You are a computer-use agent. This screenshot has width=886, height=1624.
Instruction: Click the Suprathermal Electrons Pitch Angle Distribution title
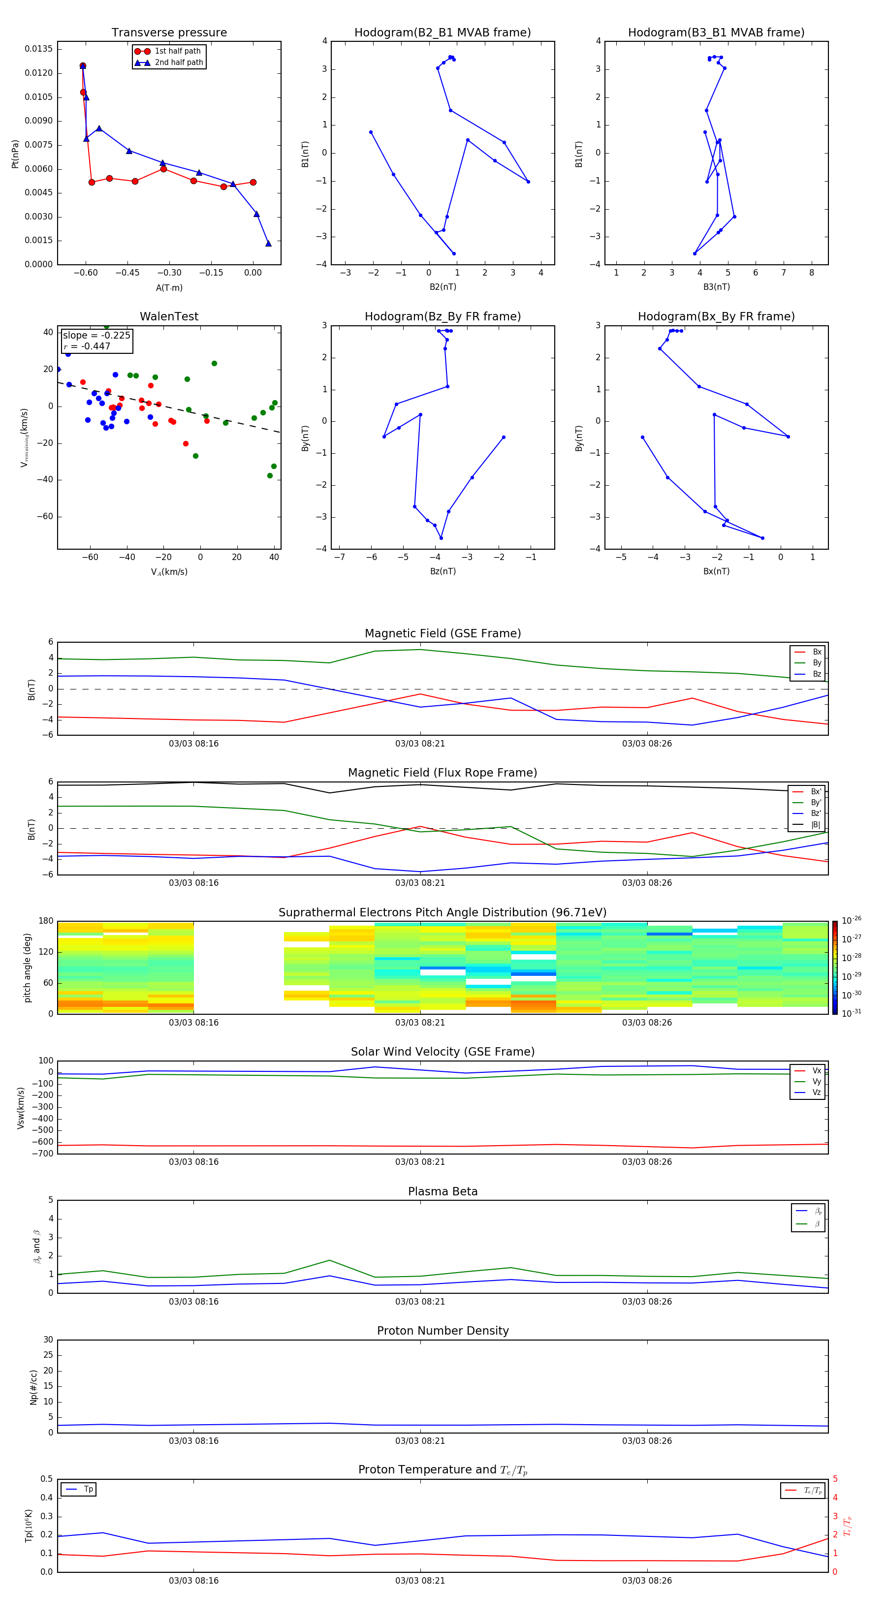pyautogui.click(x=443, y=912)
